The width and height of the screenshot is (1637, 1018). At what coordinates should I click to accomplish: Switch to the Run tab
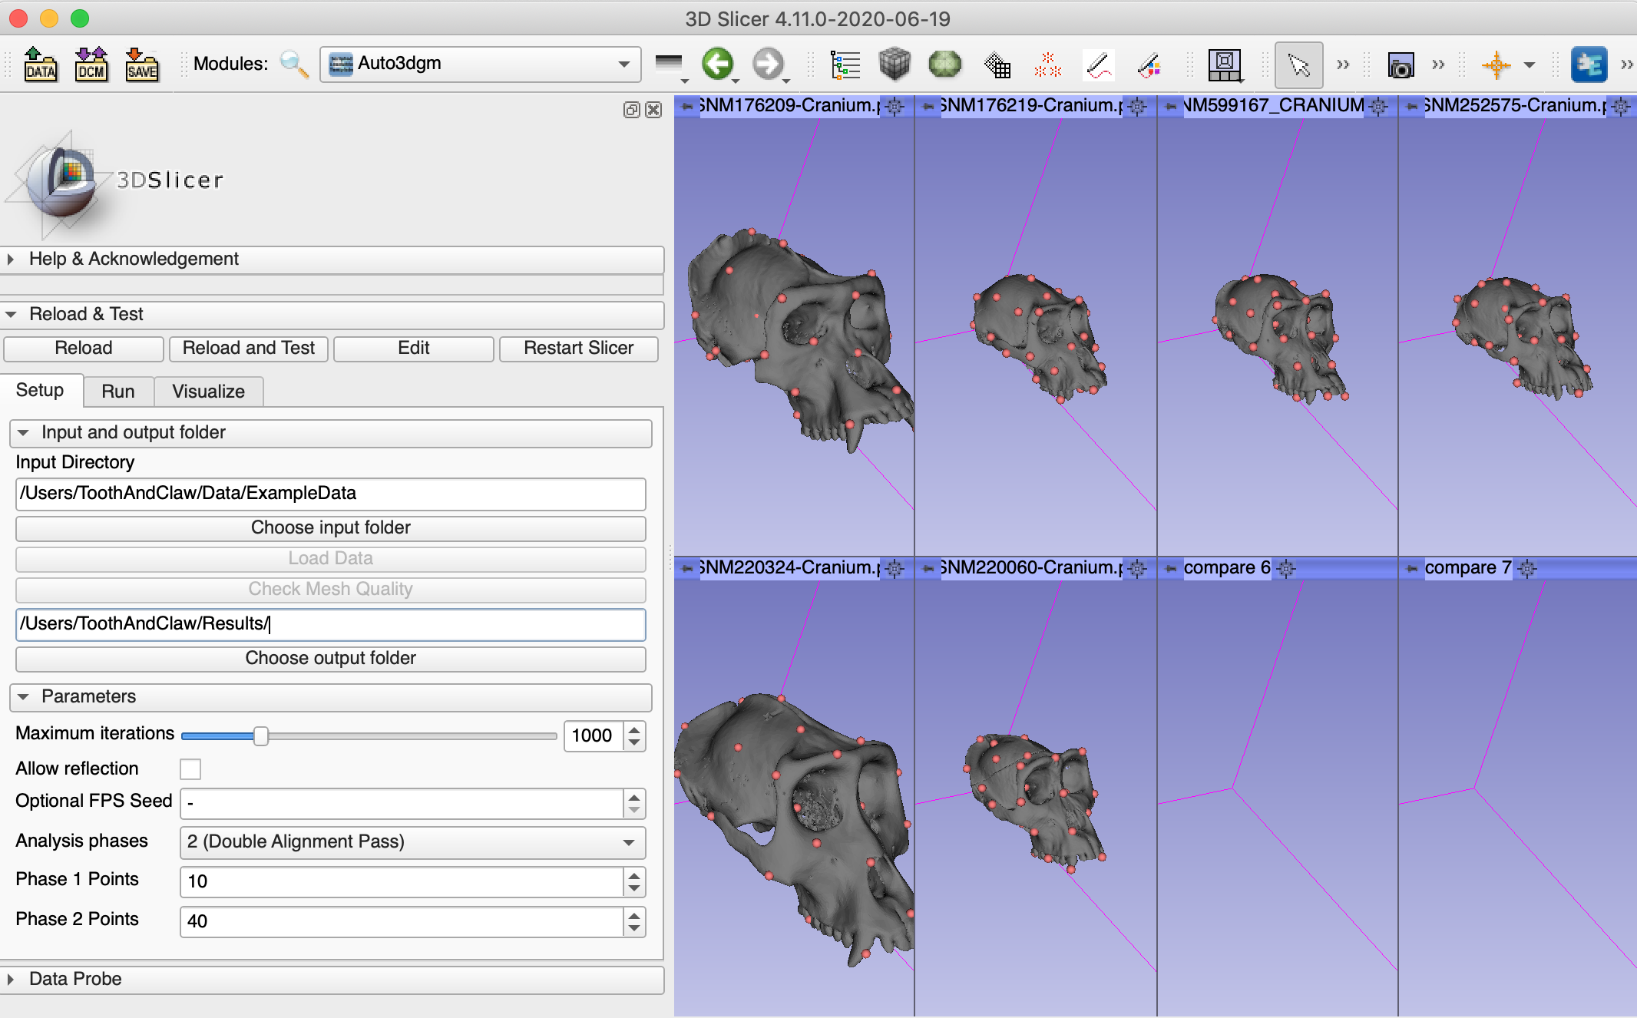click(x=118, y=392)
